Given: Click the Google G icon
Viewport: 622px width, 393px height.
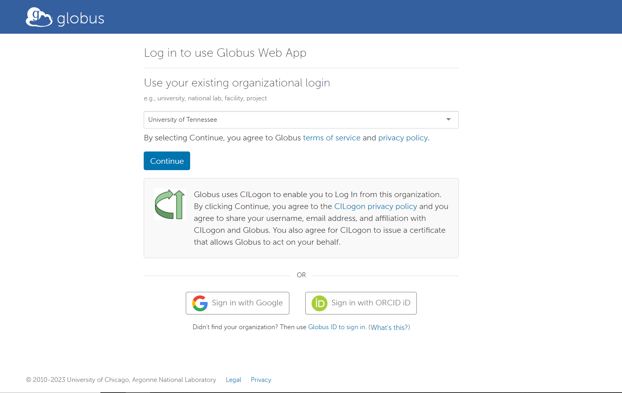Looking at the screenshot, I should pyautogui.click(x=200, y=303).
